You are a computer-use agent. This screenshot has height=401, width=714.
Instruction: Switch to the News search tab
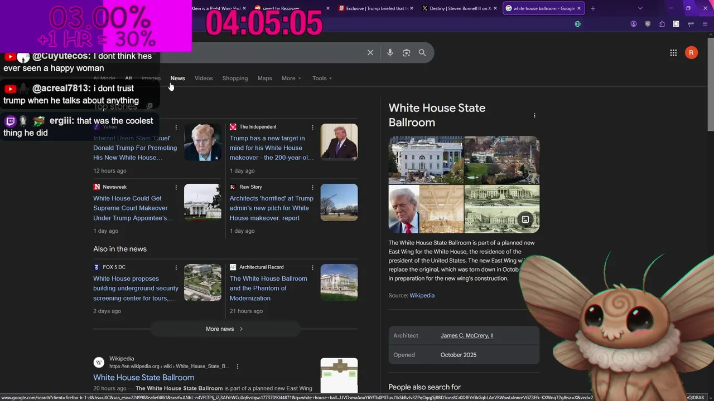(177, 79)
